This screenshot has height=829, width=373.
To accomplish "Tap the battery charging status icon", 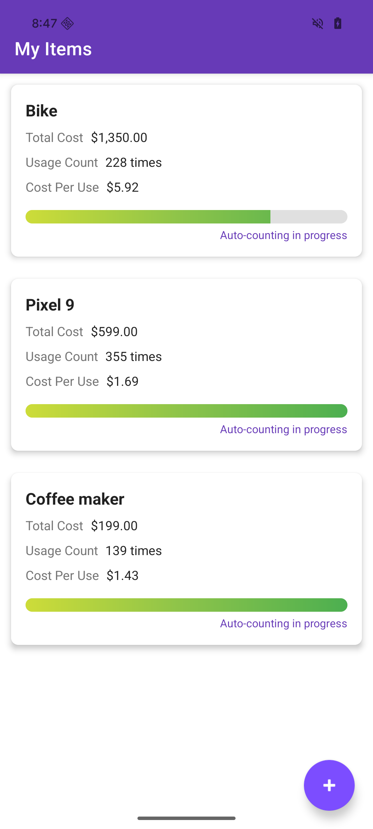I will click(338, 23).
